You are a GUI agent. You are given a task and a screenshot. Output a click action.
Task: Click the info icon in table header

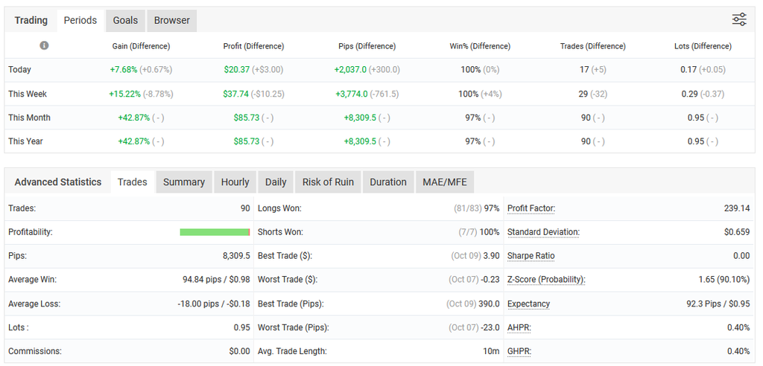(44, 46)
